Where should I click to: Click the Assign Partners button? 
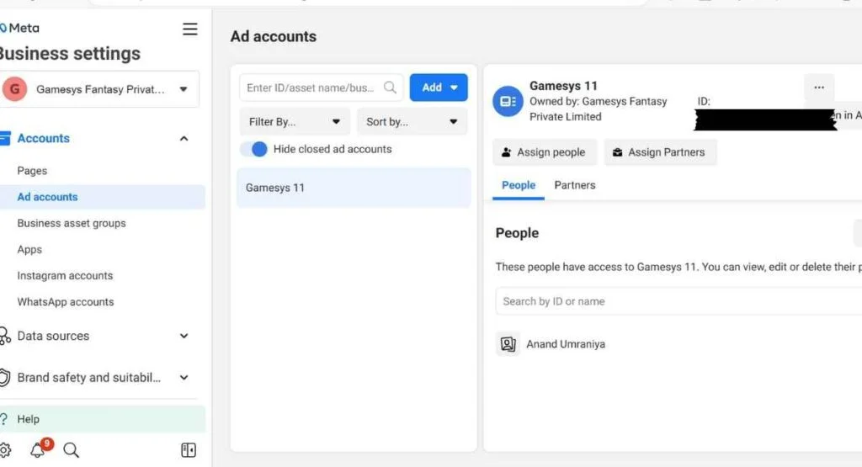[659, 152]
